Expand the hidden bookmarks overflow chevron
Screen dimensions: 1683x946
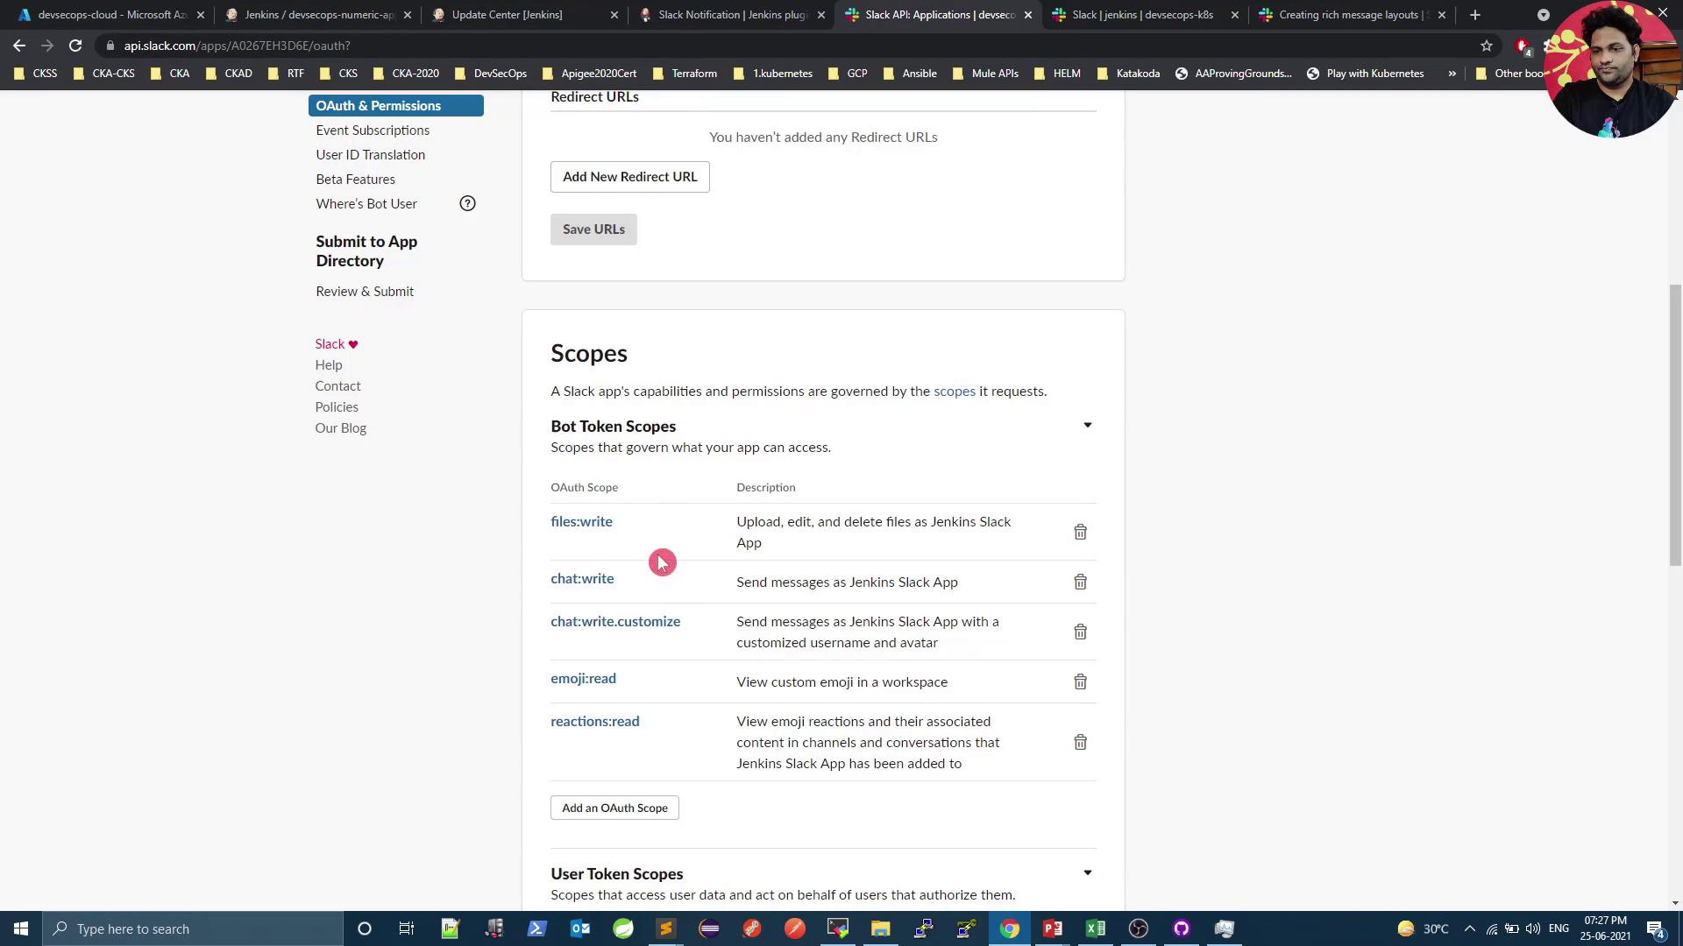tap(1452, 74)
